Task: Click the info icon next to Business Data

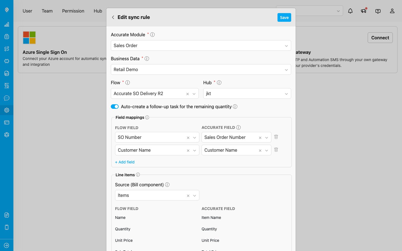Action: click(x=147, y=59)
